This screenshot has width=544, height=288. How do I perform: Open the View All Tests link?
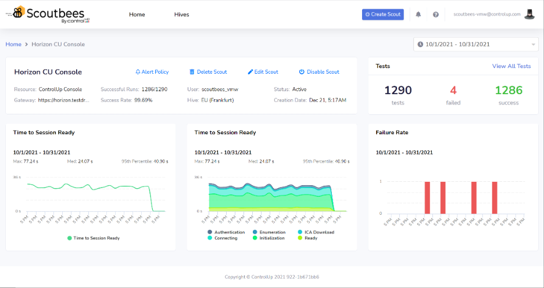(511, 66)
